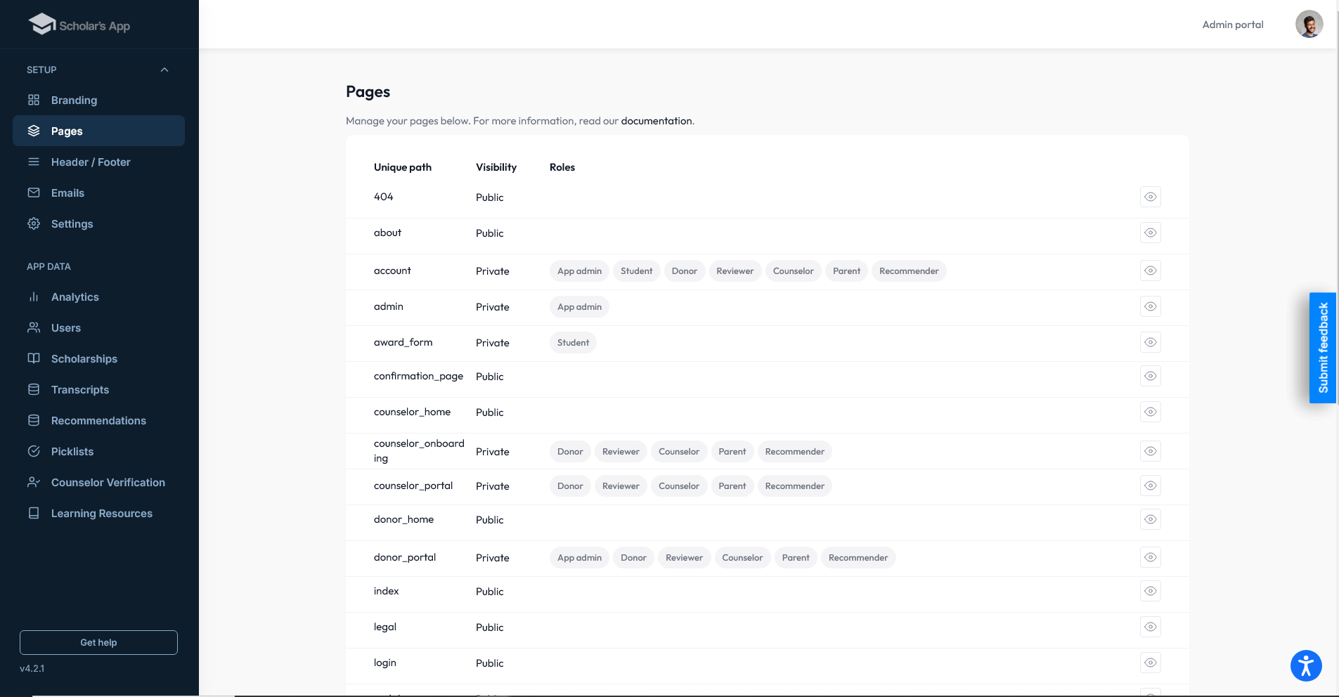
Task: Click the index unique path
Action: pos(386,591)
